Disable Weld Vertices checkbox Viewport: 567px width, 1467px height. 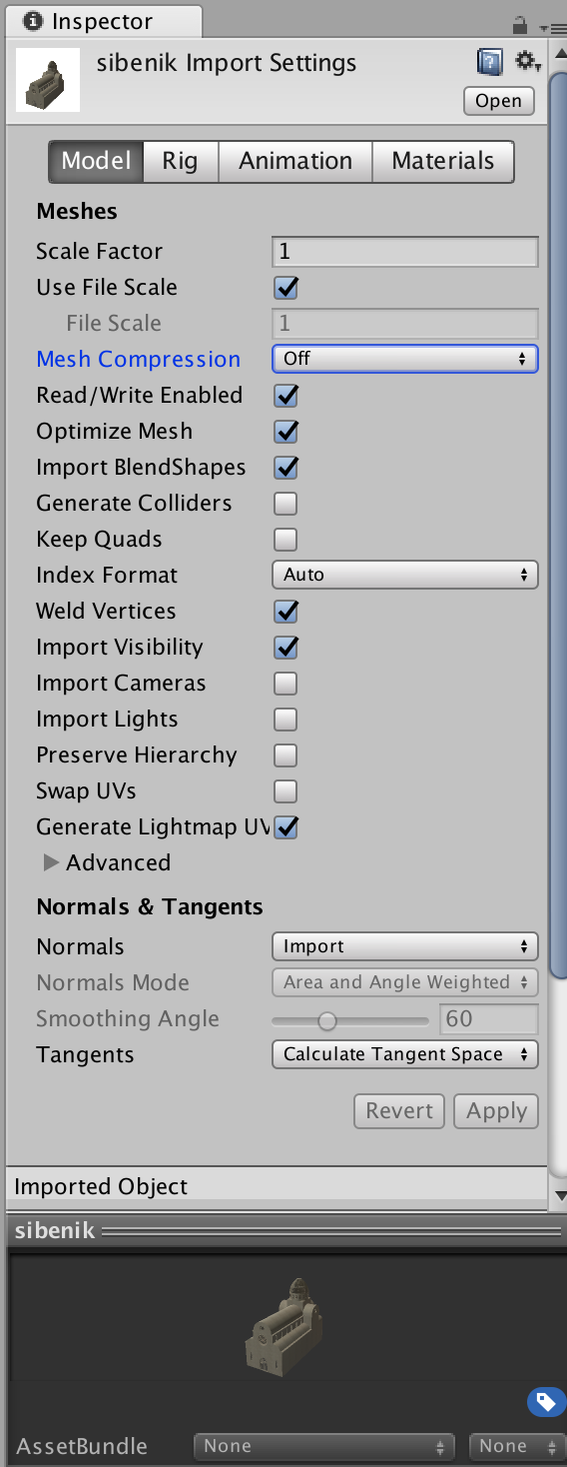click(x=286, y=612)
